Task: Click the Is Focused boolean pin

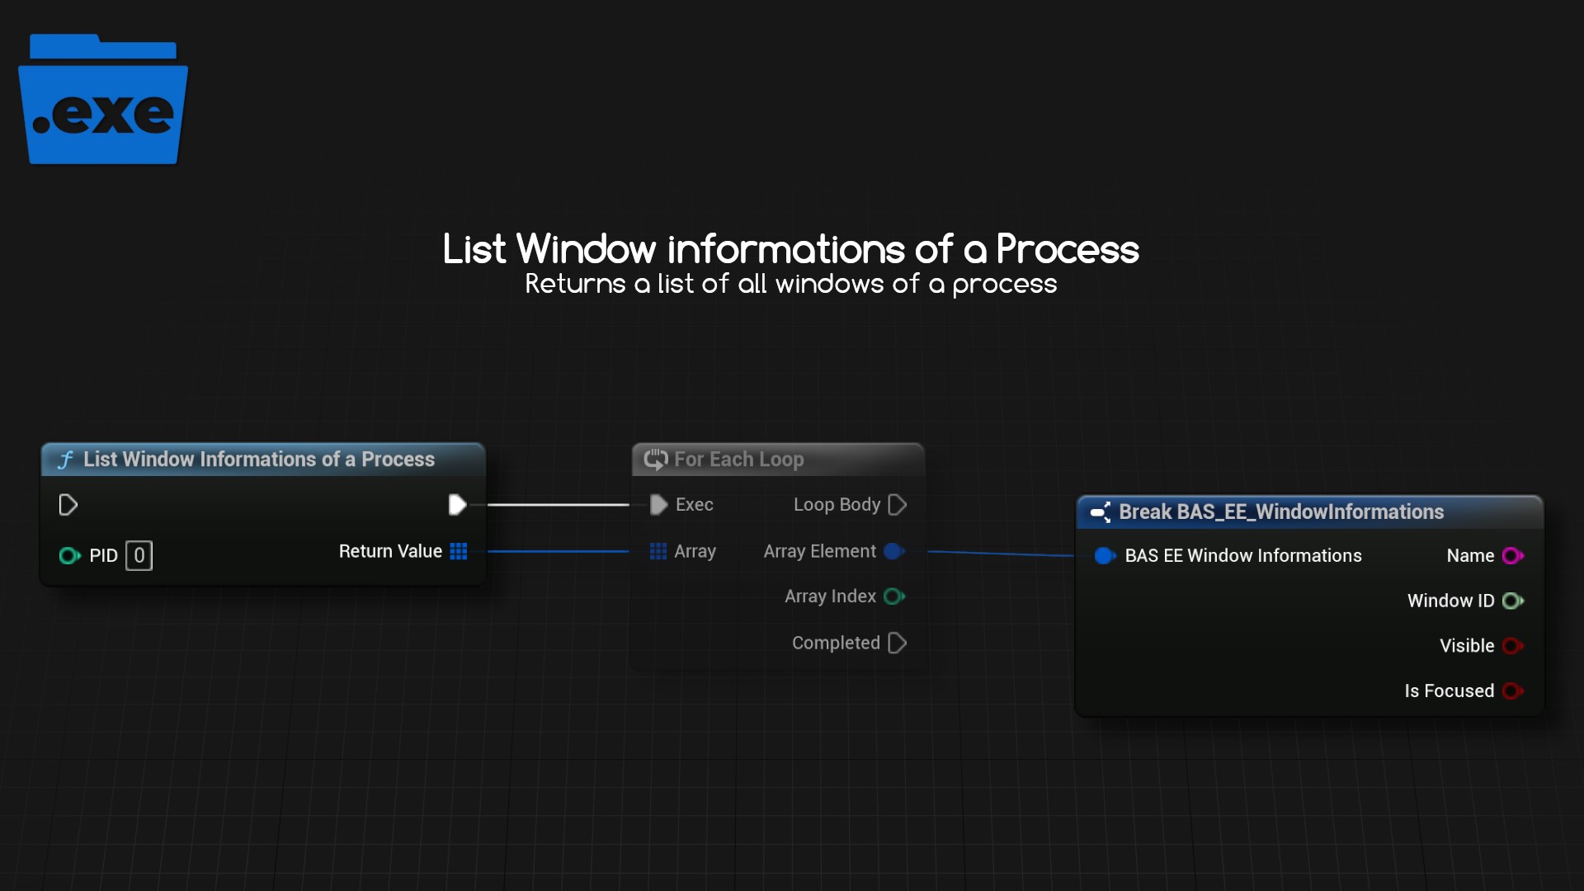Action: click(x=1511, y=691)
